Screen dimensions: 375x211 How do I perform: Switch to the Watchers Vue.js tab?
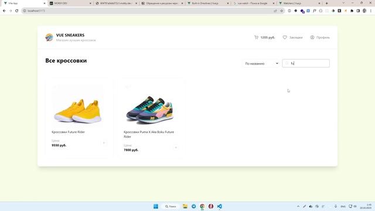(299, 4)
